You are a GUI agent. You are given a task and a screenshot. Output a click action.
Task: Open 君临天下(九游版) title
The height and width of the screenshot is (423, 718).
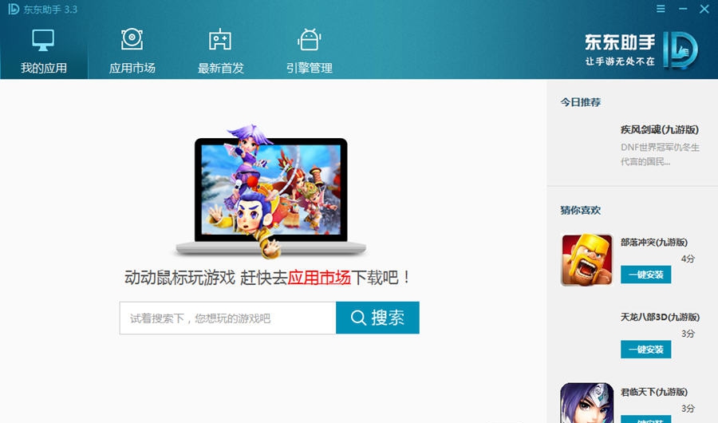pyautogui.click(x=654, y=392)
